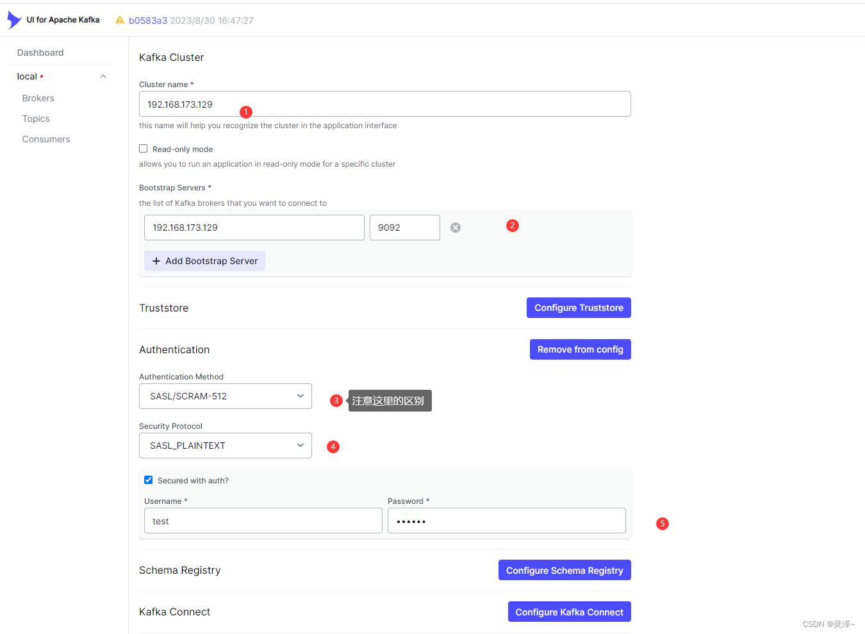
Task: Click the Cluster name input field
Action: [x=385, y=104]
